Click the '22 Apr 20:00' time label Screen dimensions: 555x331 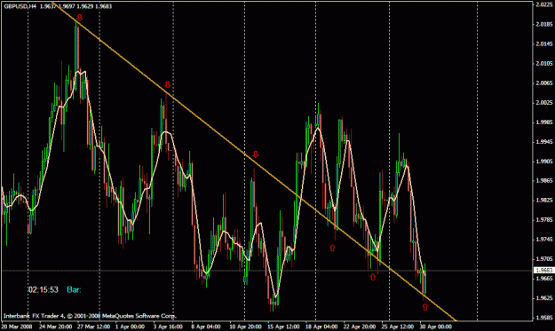tap(360, 327)
